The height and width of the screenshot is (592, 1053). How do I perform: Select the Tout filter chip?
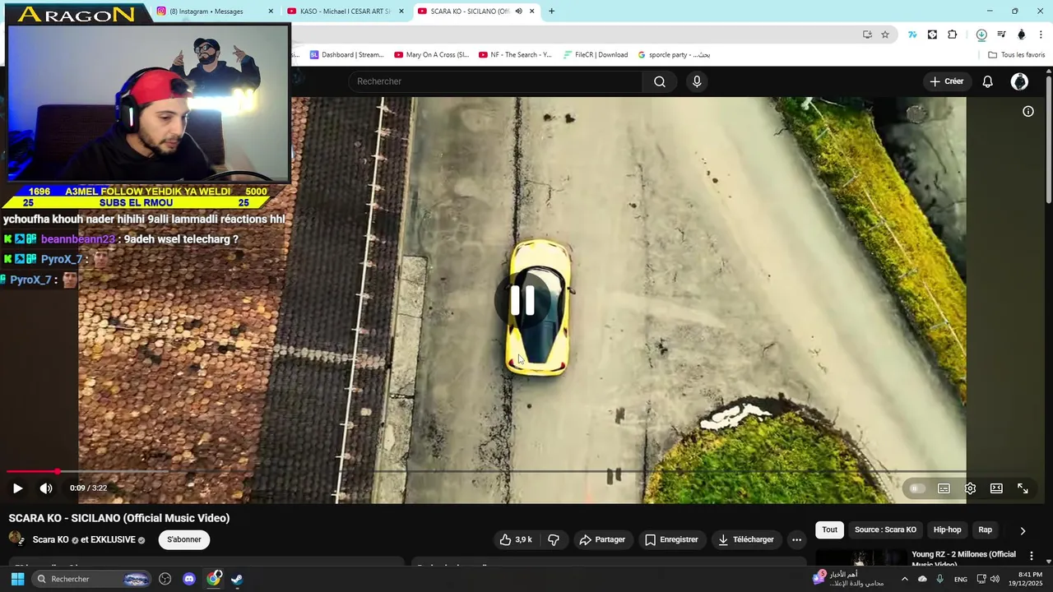[829, 530]
